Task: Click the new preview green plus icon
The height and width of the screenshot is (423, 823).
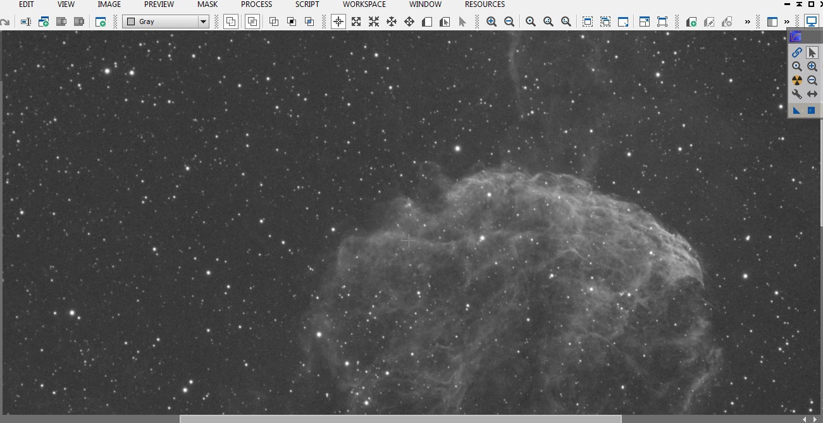Action: (691, 21)
